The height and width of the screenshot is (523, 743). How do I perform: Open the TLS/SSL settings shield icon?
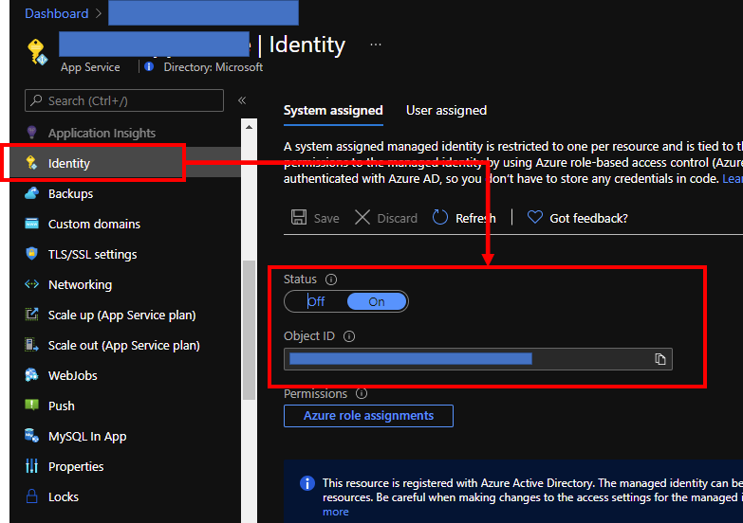pos(31,254)
